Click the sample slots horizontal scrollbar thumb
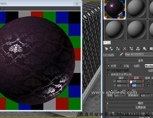Image resolution: width=153 pixels, height=118 pixels. 109,42
